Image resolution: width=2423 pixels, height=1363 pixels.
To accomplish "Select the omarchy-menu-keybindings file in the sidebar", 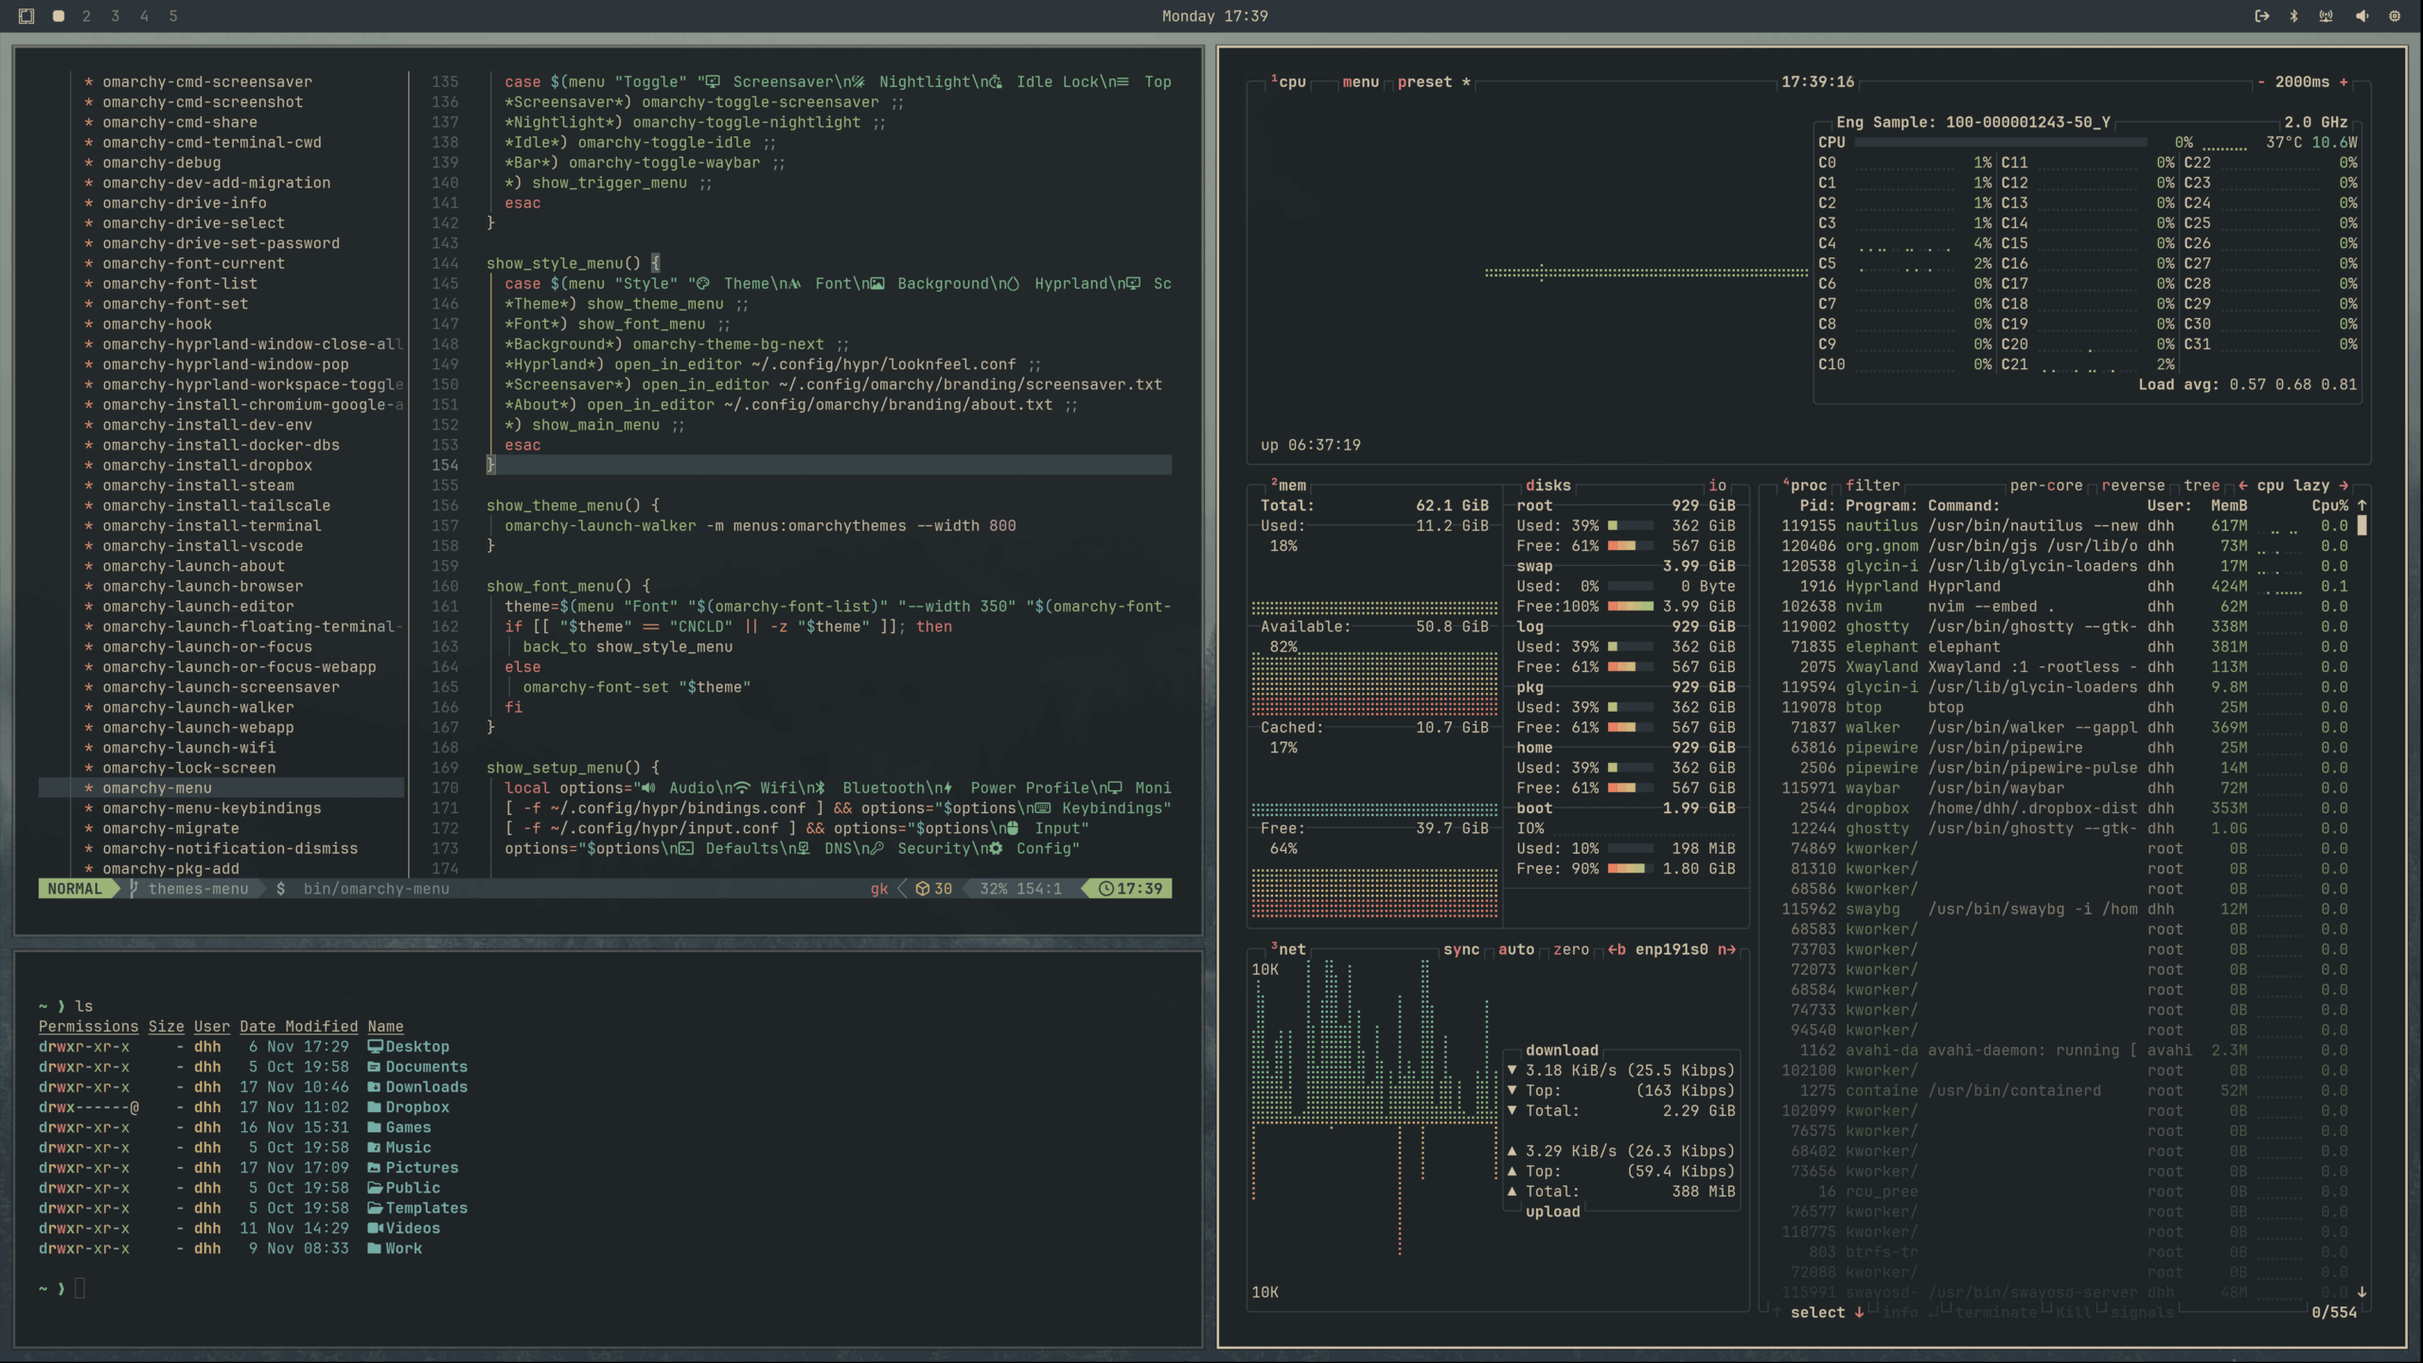I will pyautogui.click(x=212, y=808).
